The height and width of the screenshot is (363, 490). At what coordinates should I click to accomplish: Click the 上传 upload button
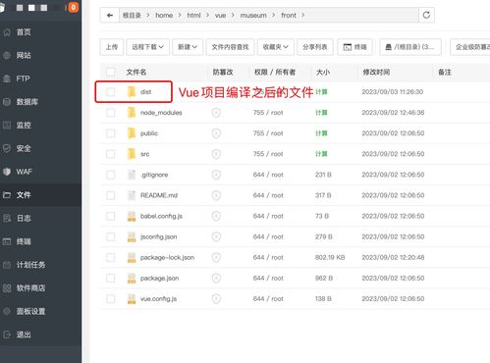[x=112, y=47]
